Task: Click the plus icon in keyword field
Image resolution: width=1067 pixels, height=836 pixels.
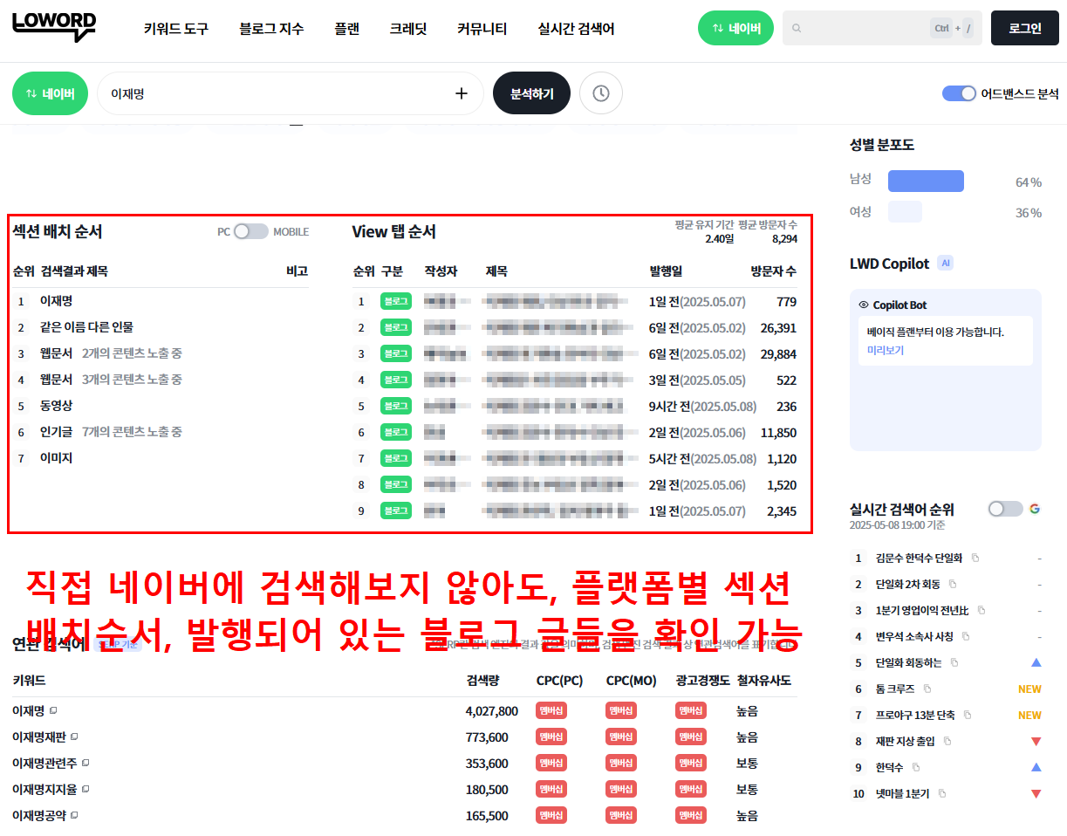Action: [462, 93]
